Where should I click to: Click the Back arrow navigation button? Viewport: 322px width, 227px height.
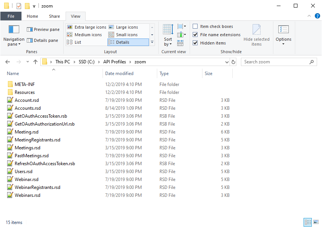click(x=8, y=62)
